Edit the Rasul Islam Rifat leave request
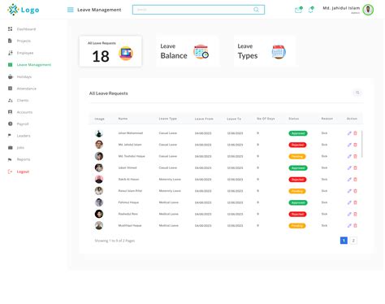 click(349, 191)
